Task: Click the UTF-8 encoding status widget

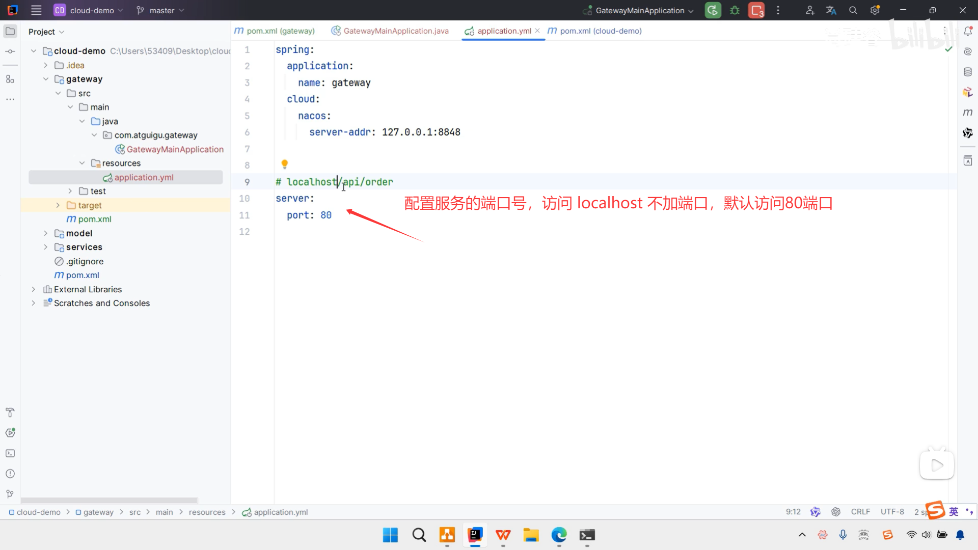Action: [892, 512]
